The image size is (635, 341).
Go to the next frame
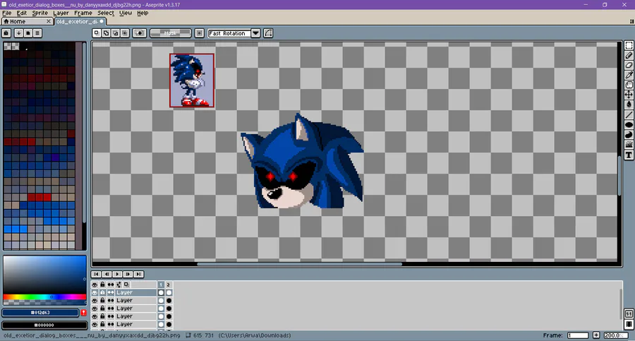[128, 275]
